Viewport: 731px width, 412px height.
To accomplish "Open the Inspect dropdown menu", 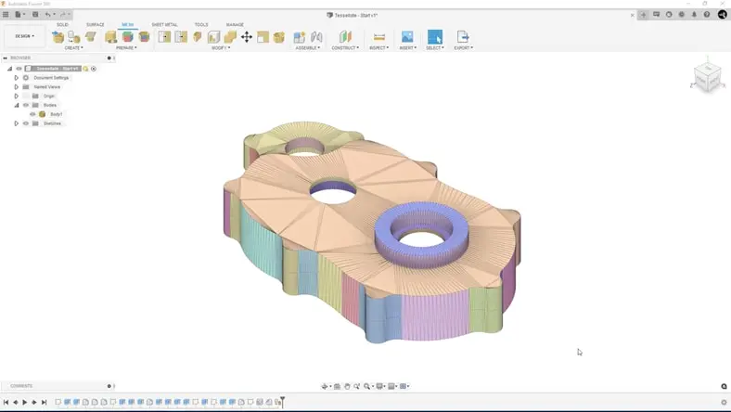I will (x=378, y=47).
